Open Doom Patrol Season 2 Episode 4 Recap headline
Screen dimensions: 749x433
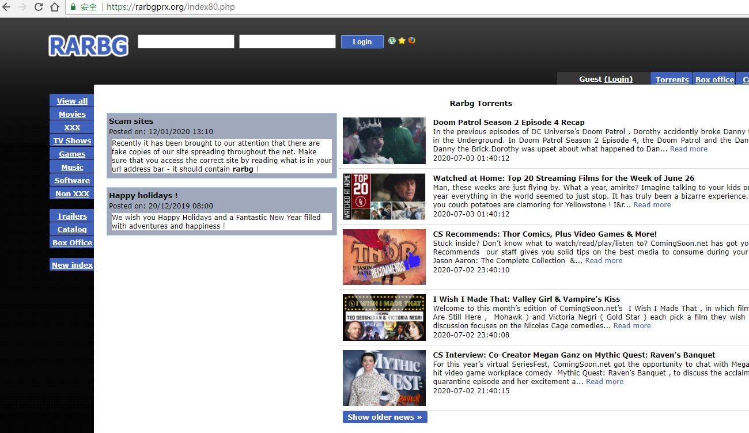[509, 122]
